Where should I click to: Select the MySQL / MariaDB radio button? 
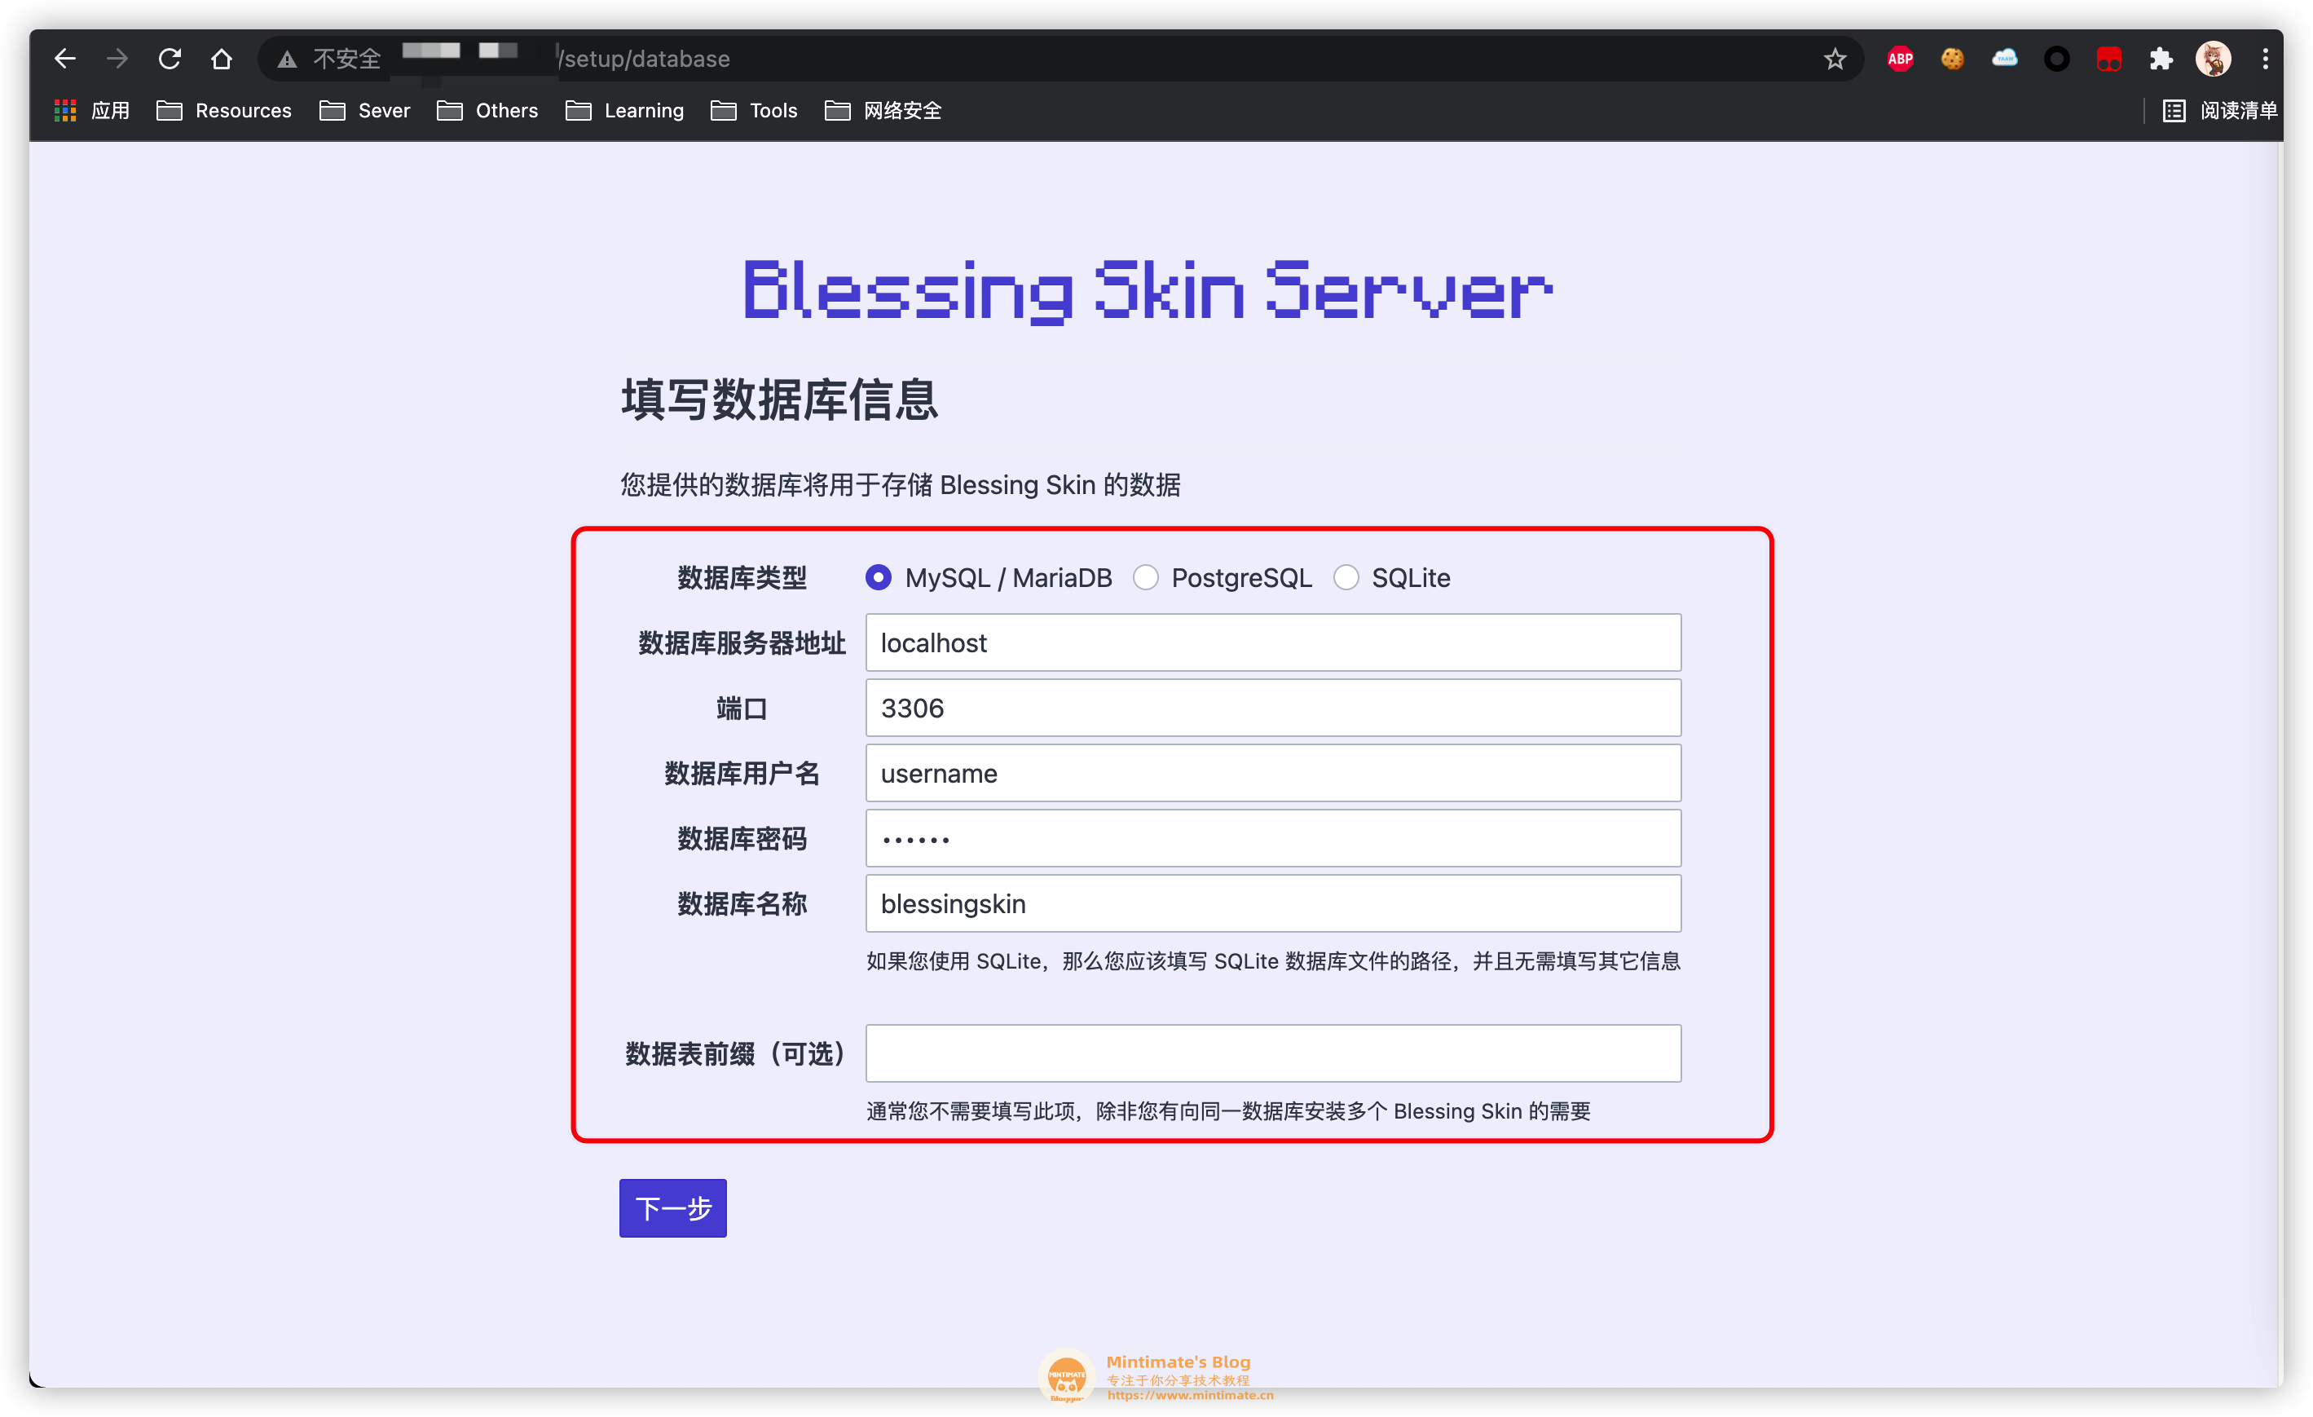(x=878, y=577)
